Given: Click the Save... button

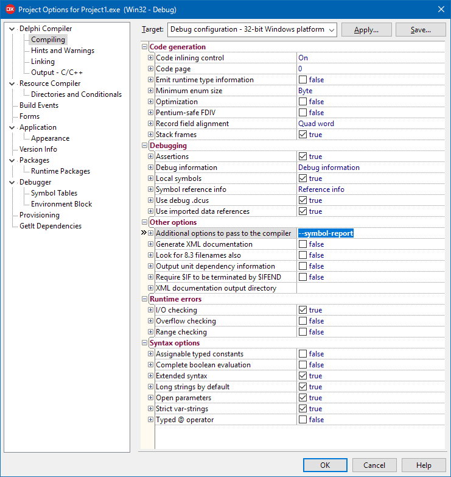Looking at the screenshot, I should click(x=421, y=29).
